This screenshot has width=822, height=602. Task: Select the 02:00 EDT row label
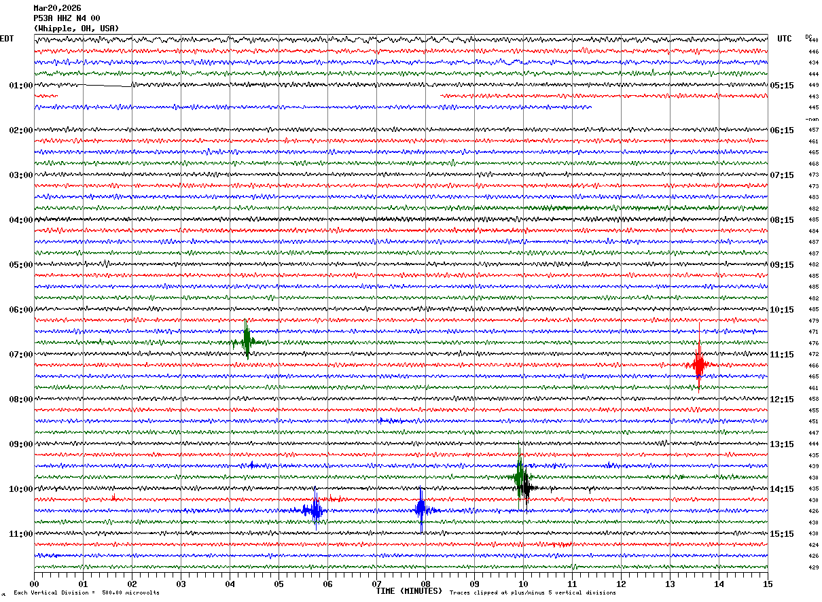tap(21, 130)
